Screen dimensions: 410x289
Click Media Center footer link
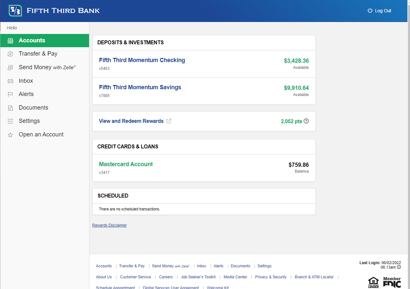point(235,277)
